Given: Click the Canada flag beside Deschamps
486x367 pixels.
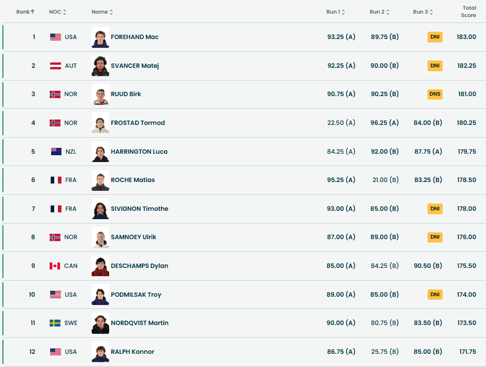Looking at the screenshot, I should 55,266.
